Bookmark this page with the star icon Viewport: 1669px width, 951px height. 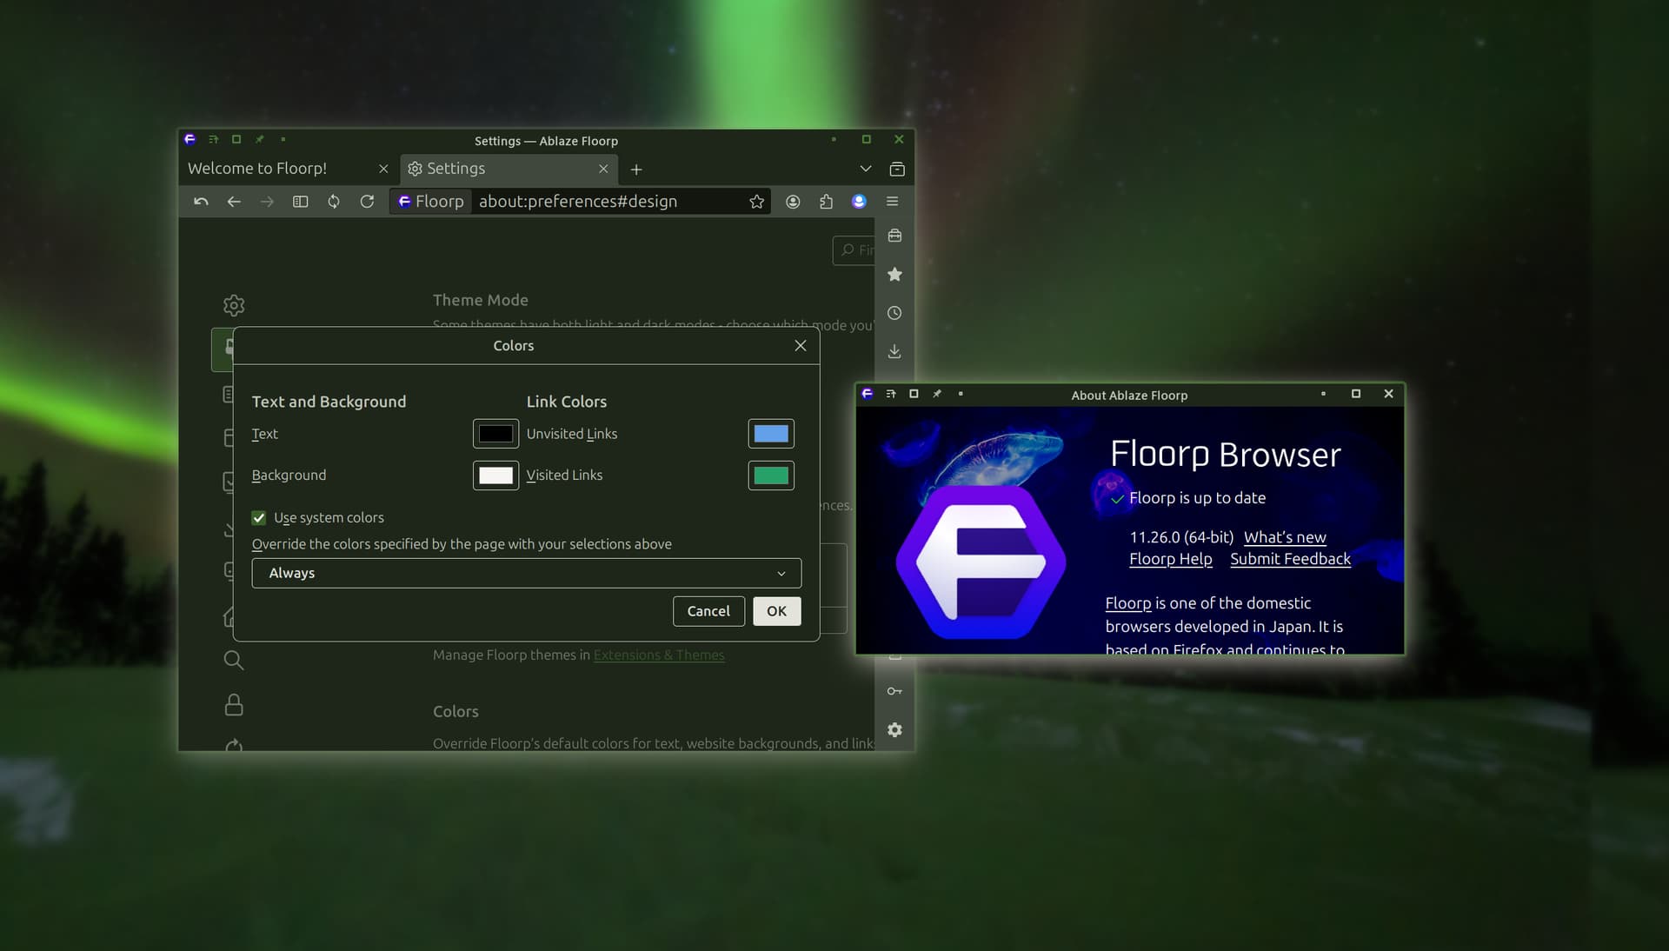coord(756,202)
